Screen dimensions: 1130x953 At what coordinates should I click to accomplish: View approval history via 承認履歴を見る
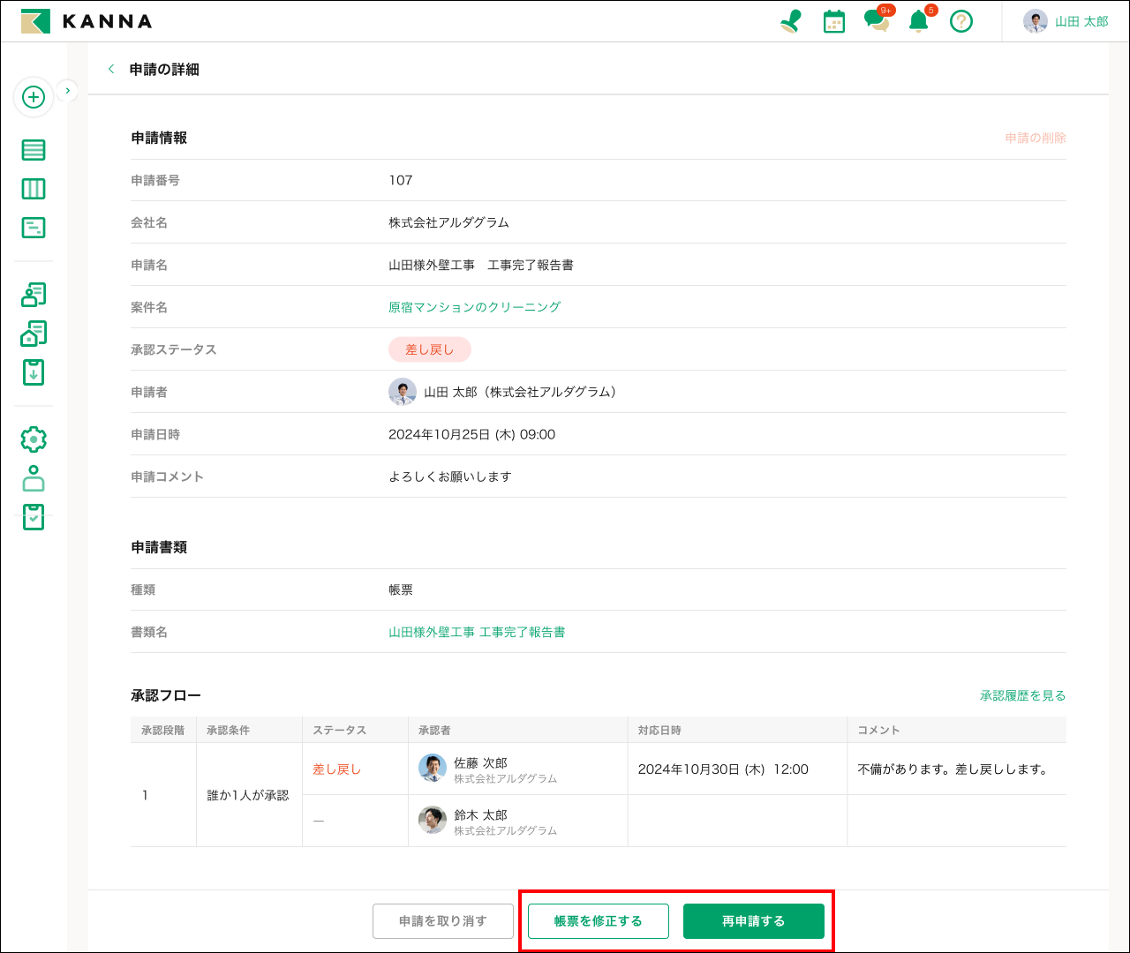click(1022, 695)
